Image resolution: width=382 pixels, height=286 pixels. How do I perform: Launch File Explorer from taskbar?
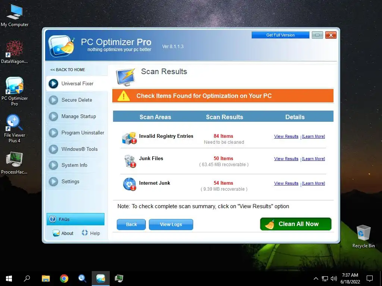[46, 279]
